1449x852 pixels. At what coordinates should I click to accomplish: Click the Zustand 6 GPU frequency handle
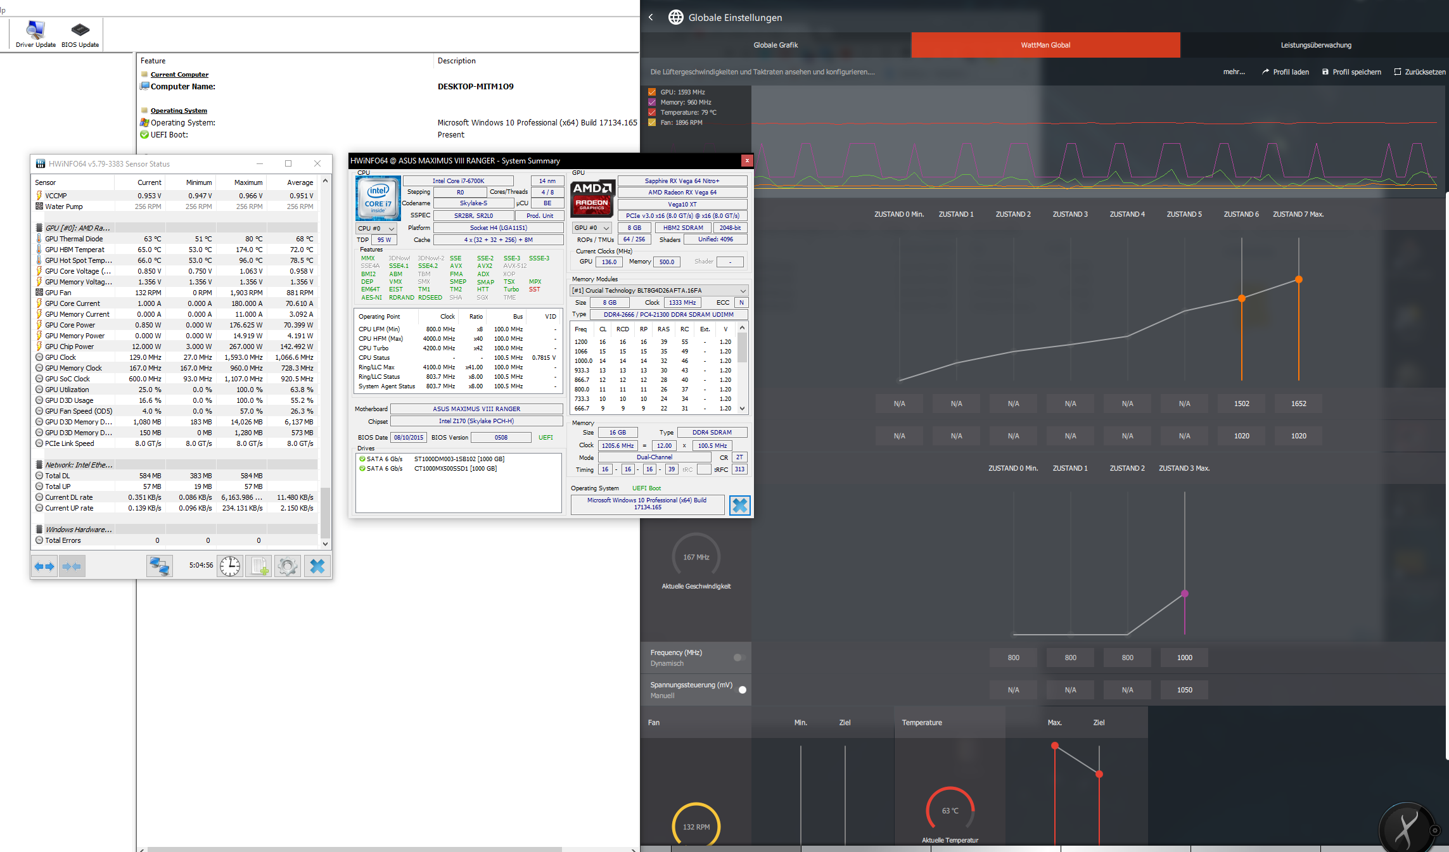point(1241,298)
